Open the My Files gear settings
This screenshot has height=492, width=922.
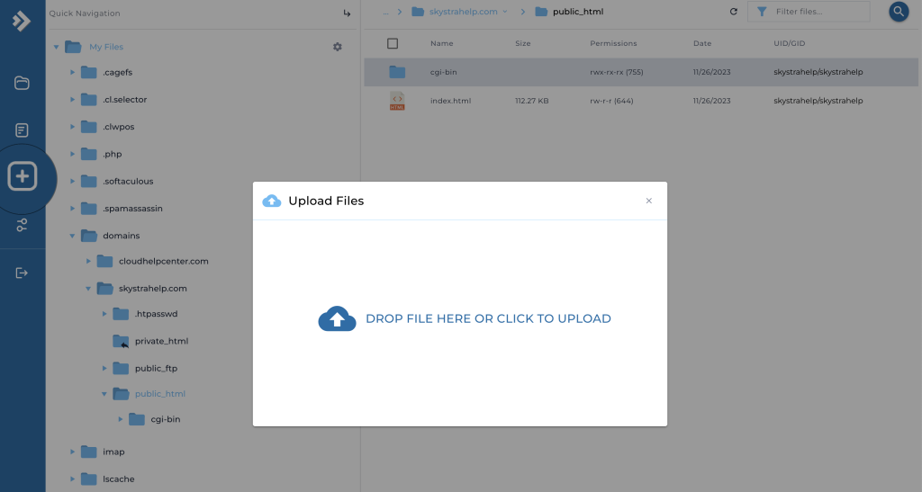pyautogui.click(x=338, y=47)
